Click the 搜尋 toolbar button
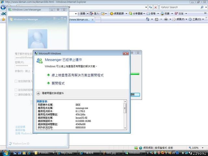 tap(83, 14)
